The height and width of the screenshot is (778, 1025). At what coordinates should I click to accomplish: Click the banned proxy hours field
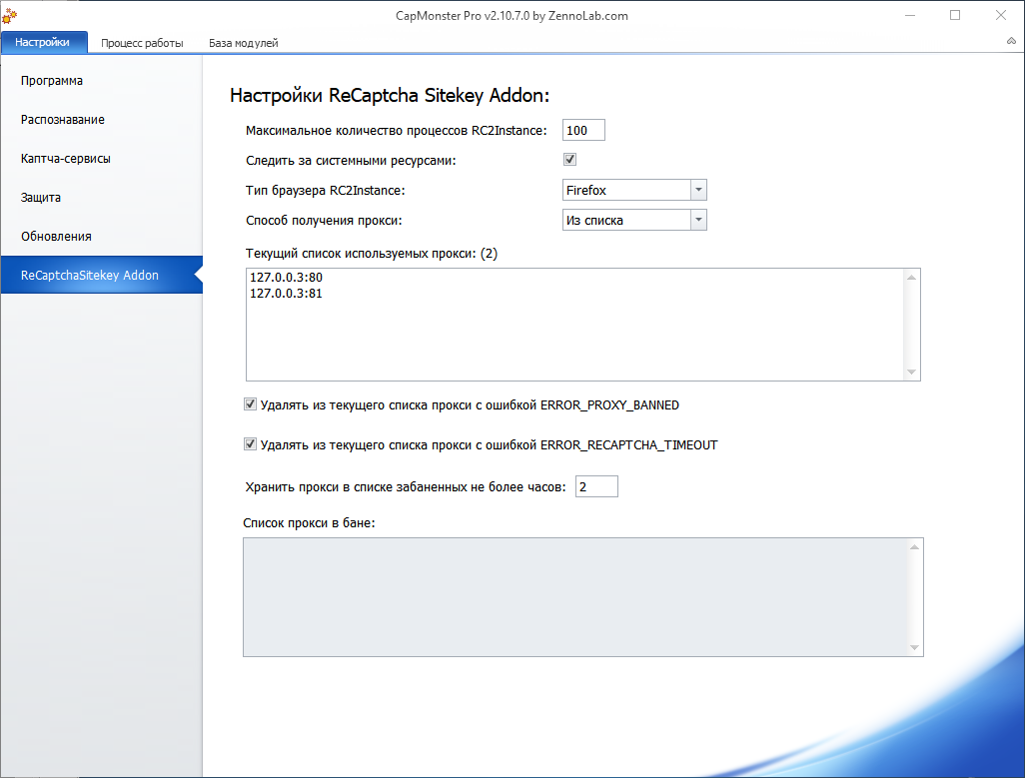pos(596,486)
